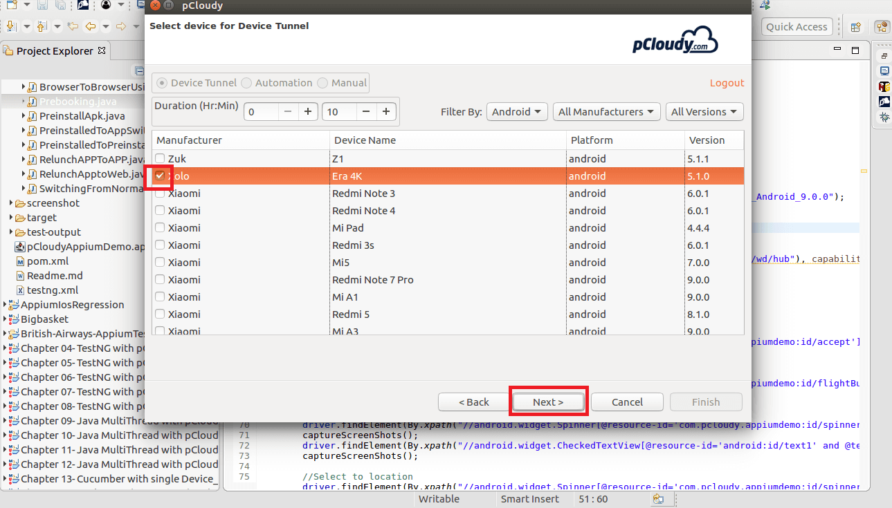Switch to the Java EE perspective icon
This screenshot has width=892, height=508.
click(x=882, y=27)
